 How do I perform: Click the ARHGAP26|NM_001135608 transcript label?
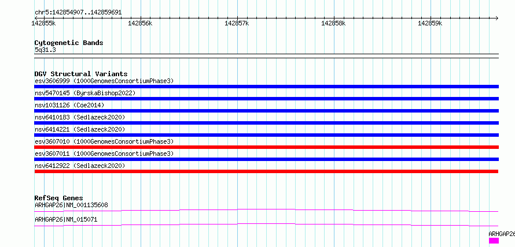tap(71, 205)
